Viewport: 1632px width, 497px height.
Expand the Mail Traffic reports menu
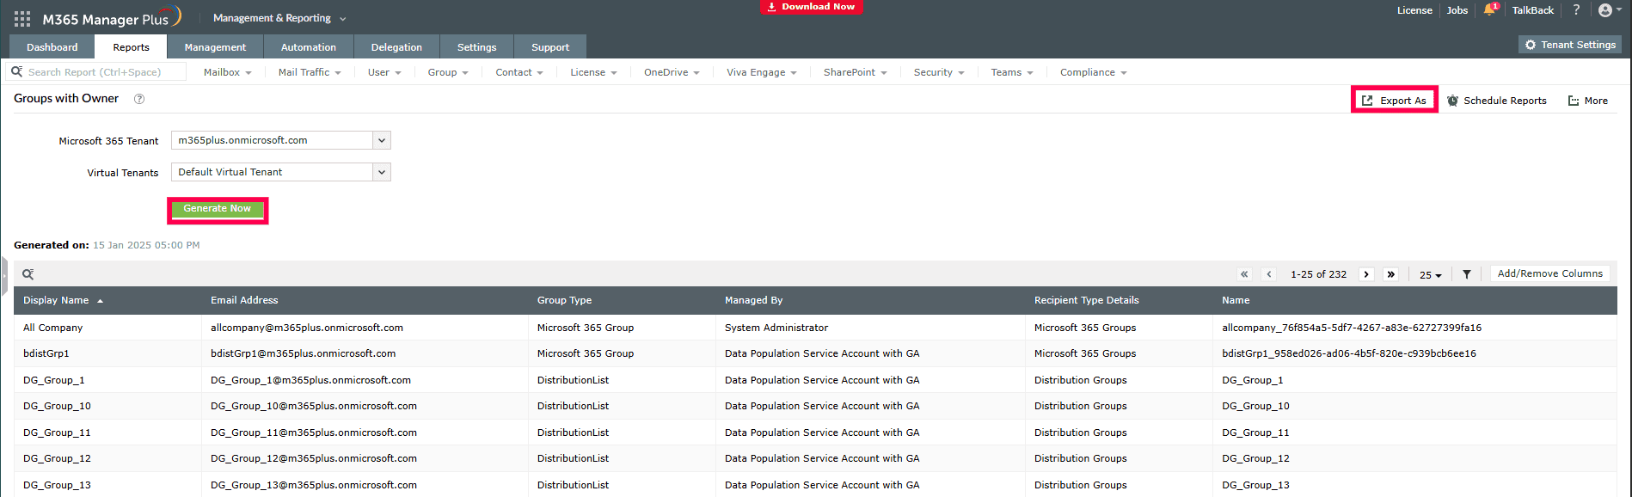pos(310,72)
